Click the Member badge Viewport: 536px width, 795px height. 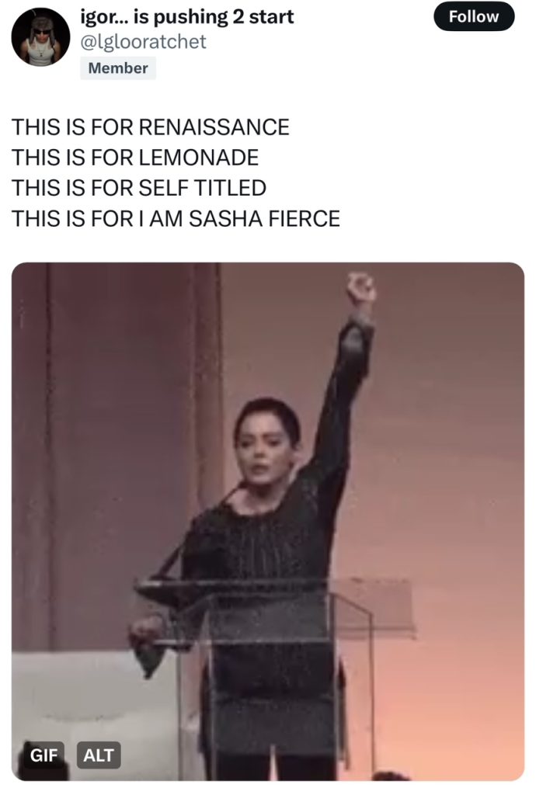[x=118, y=68]
